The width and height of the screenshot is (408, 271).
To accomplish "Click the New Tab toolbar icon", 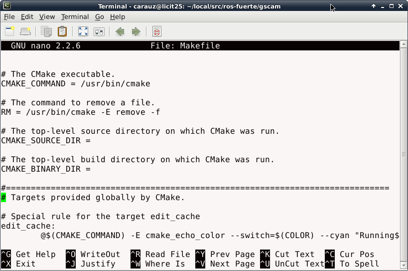I will (x=9, y=31).
